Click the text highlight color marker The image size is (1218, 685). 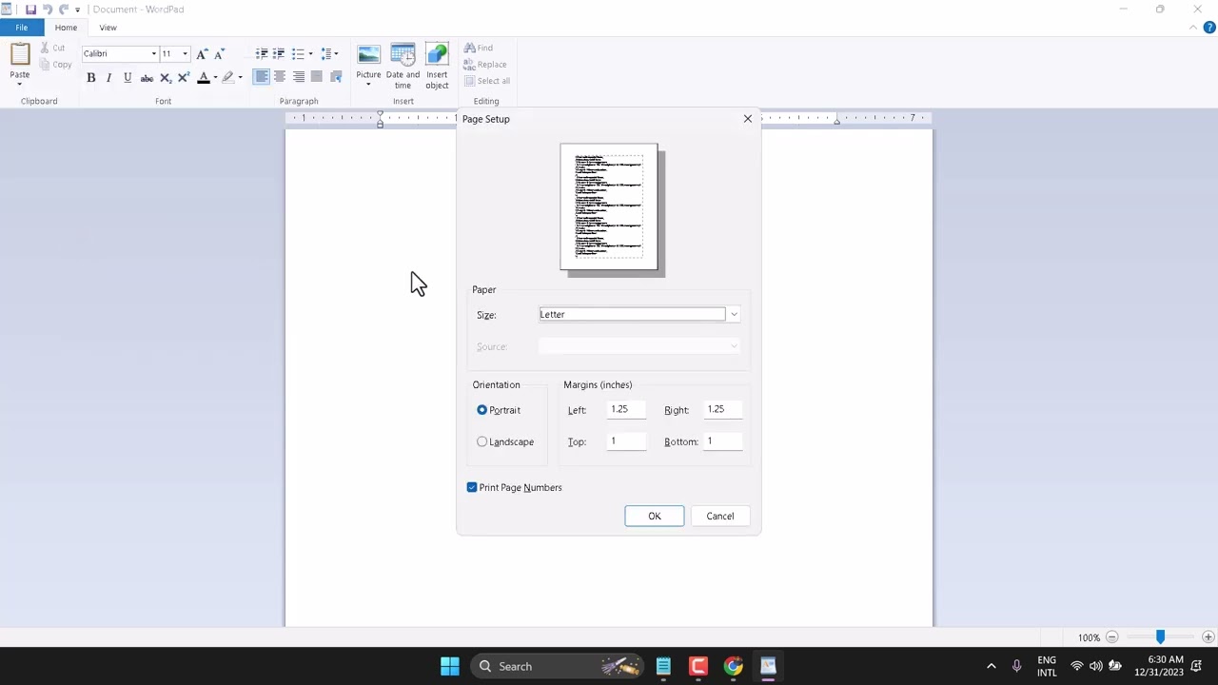[x=228, y=78]
